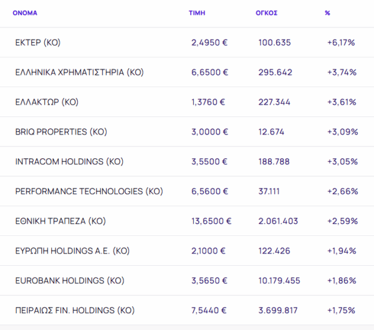Click the ΟΓΚΟΣ column header
The image size is (374, 330).
266,12
